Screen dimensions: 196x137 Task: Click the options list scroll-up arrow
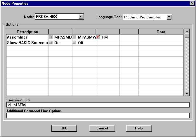point(187,31)
